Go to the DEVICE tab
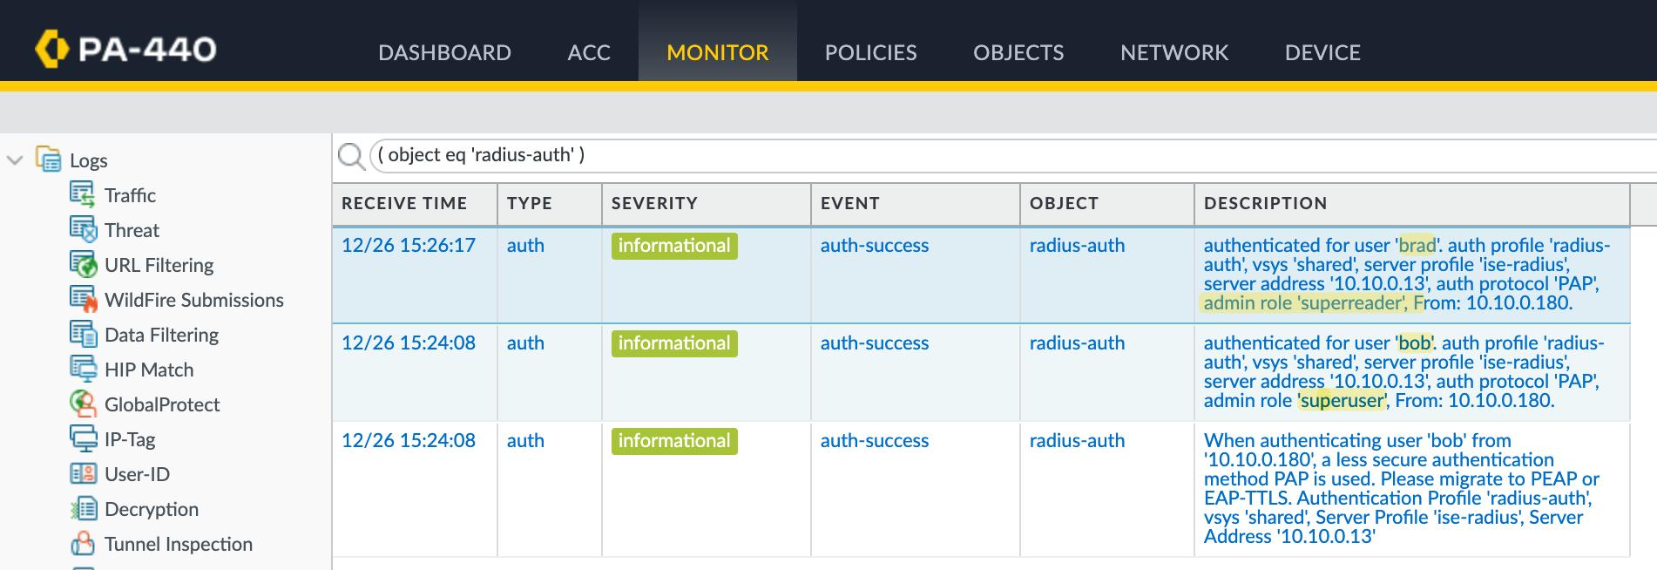1657x570 pixels. [1322, 52]
